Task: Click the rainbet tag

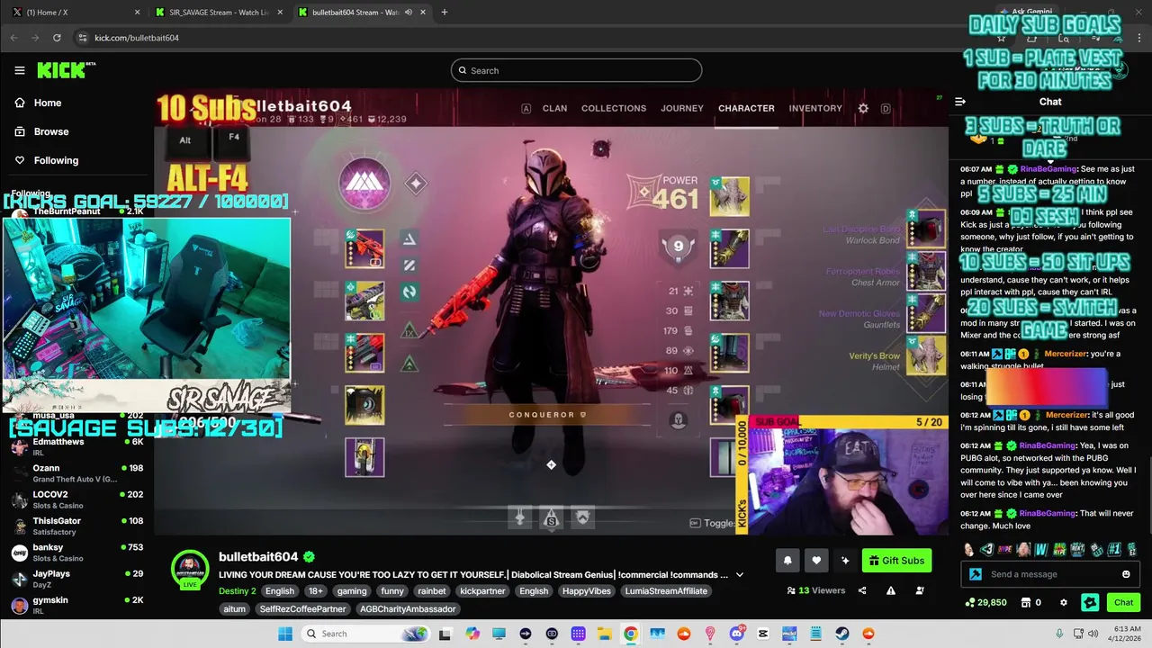Action: (431, 591)
